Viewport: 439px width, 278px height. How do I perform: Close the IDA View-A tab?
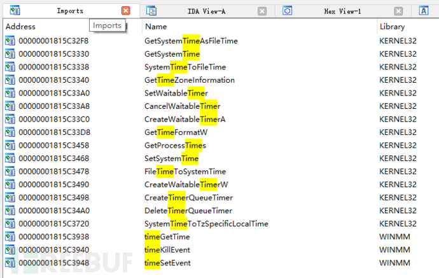[262, 11]
